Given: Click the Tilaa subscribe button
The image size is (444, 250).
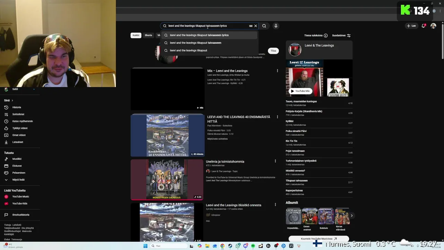Looking at the screenshot, I should click(273, 51).
